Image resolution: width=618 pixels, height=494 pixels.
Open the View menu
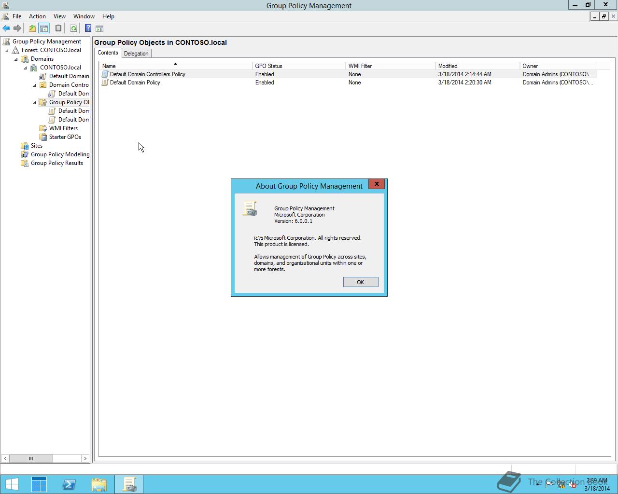[x=59, y=16]
